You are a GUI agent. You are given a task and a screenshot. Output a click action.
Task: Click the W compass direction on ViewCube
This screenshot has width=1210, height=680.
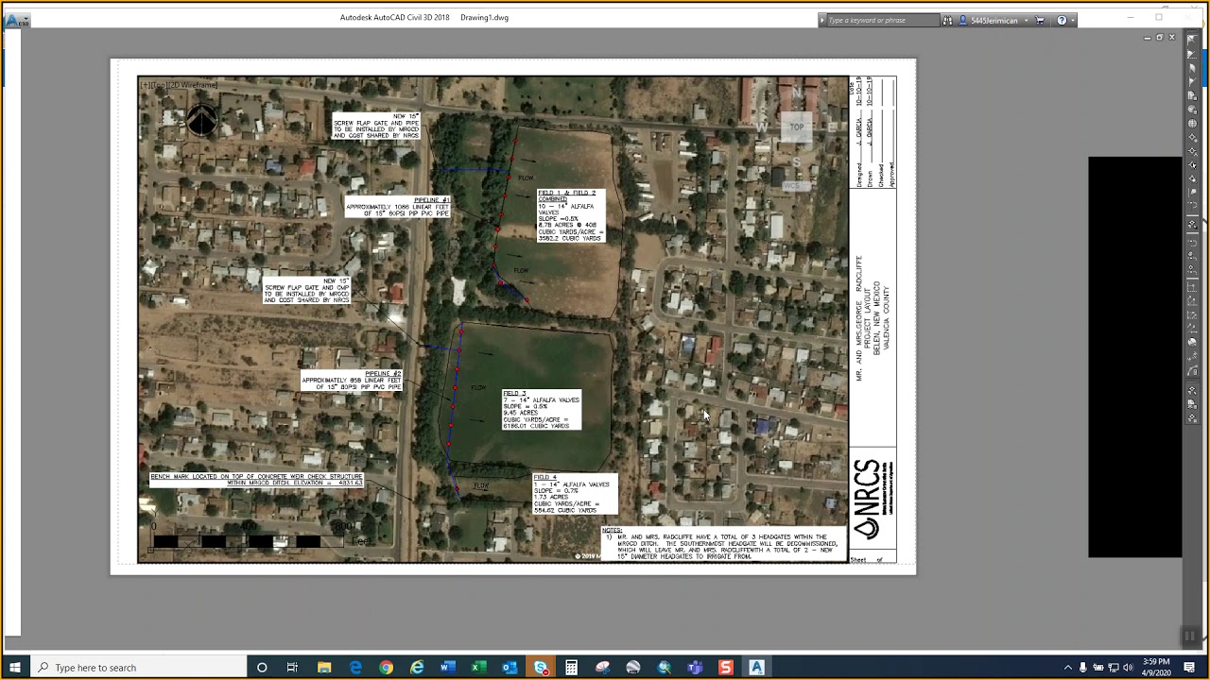click(x=762, y=127)
